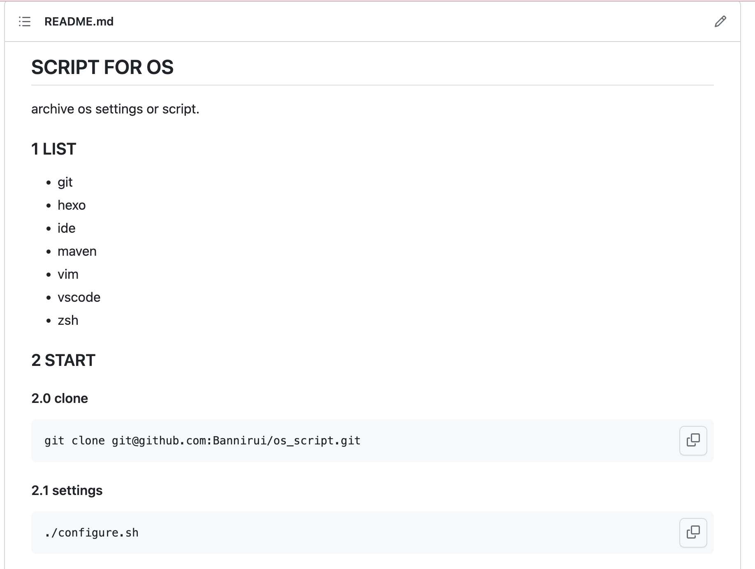Click the zsh list item
The height and width of the screenshot is (569, 755).
[68, 320]
